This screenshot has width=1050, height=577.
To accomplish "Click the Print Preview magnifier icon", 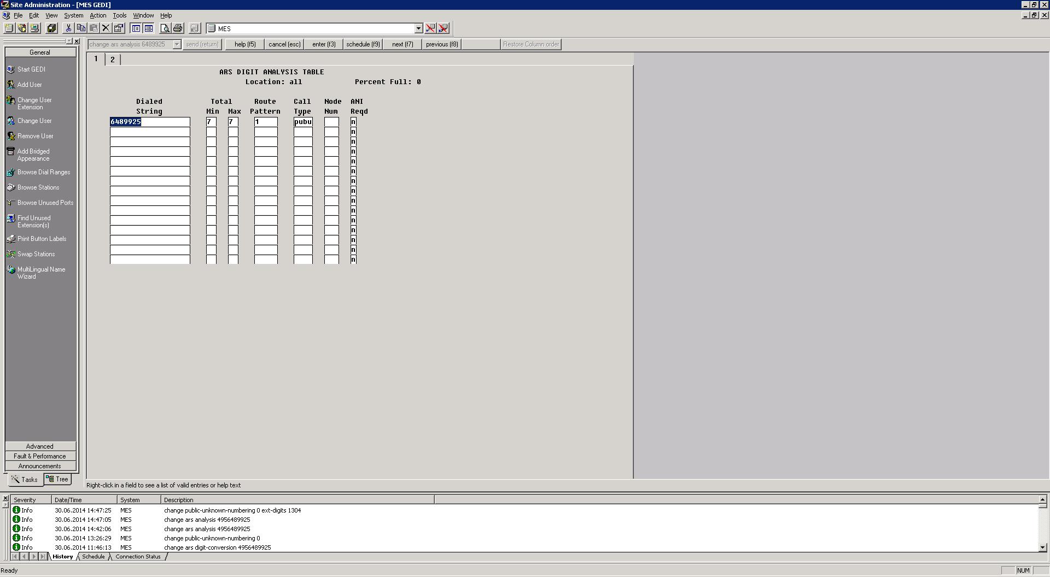I will (x=165, y=28).
